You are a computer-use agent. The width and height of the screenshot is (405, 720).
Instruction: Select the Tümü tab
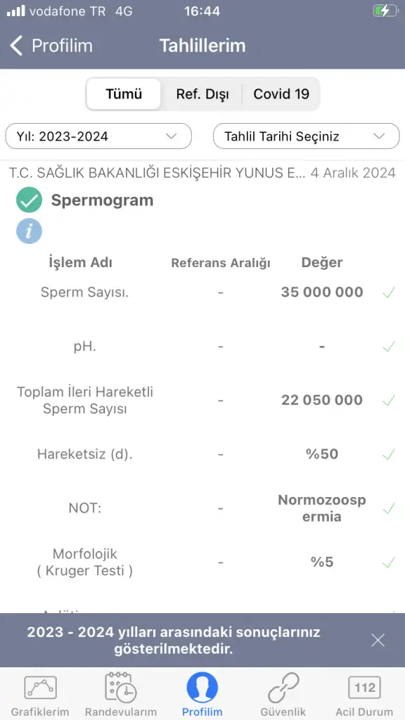point(124,94)
